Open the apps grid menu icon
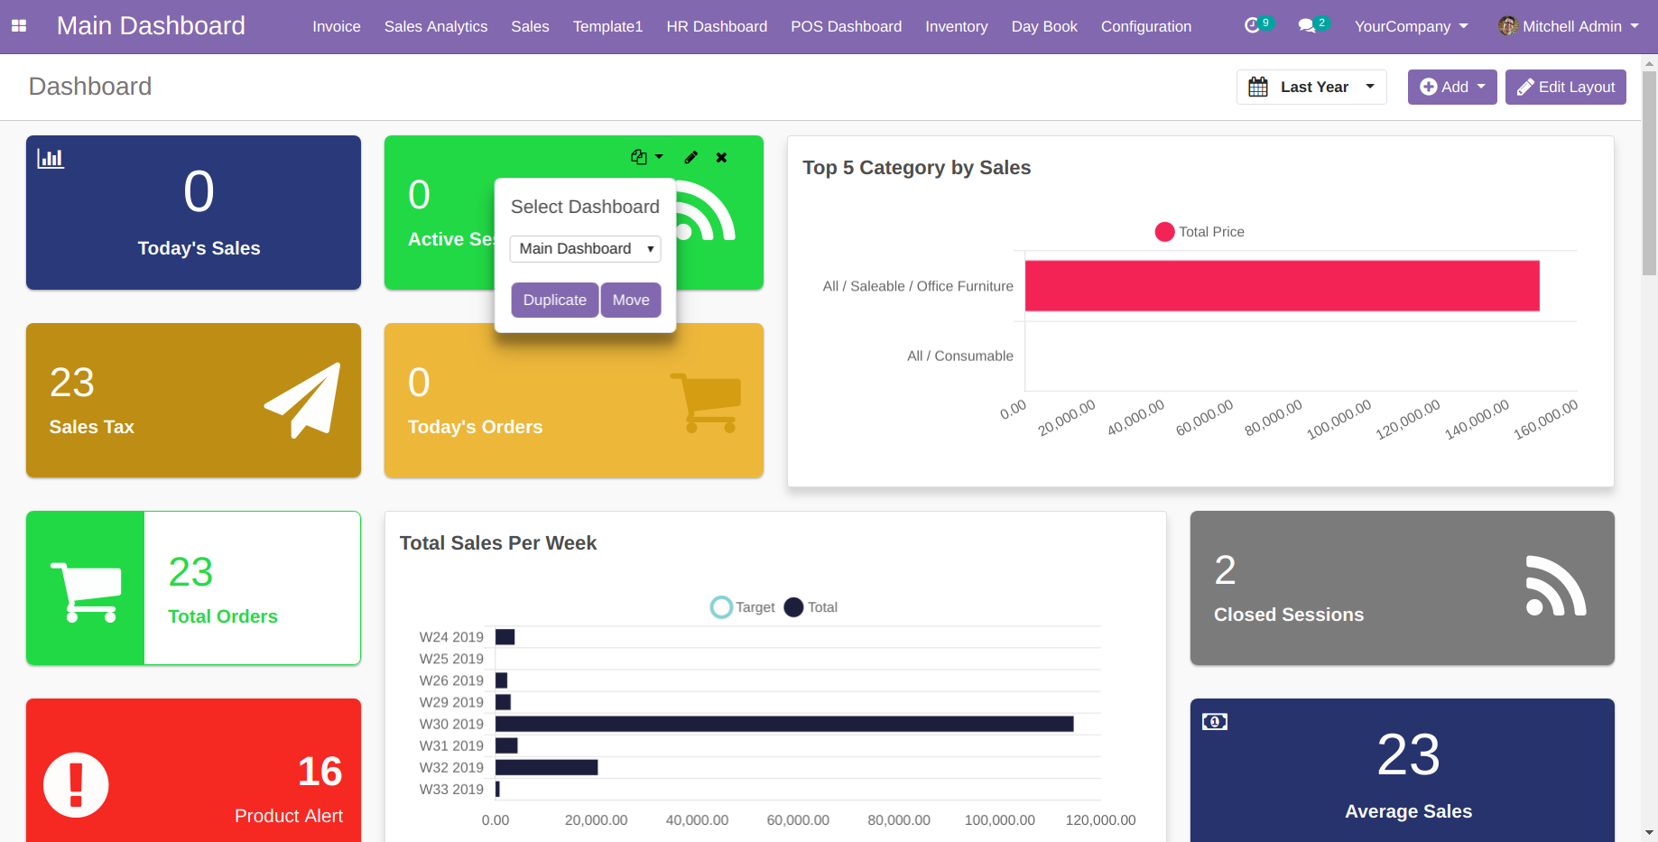This screenshot has width=1658, height=842. pos(19,26)
